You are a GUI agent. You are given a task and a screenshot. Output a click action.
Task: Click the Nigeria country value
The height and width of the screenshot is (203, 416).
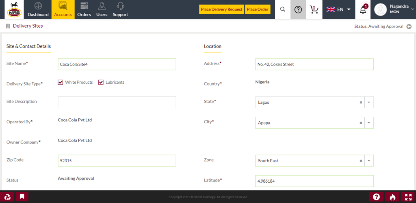pos(262,82)
